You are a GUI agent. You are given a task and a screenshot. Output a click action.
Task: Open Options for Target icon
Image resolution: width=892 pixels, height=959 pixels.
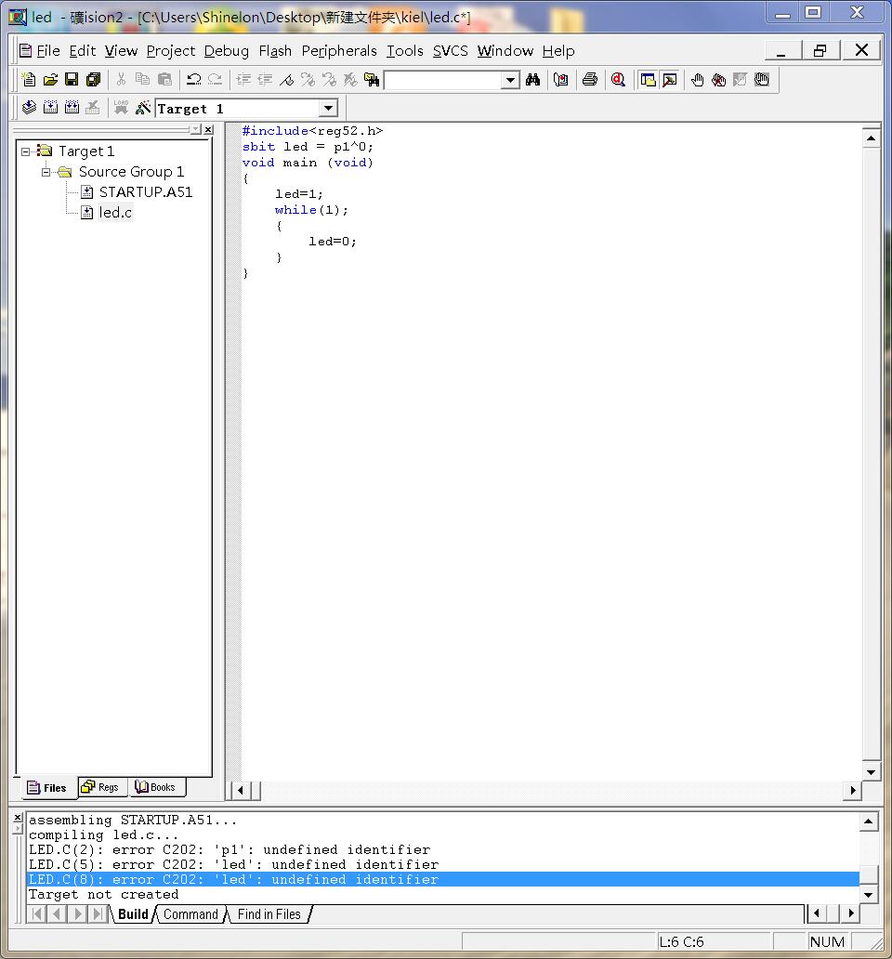[x=142, y=108]
